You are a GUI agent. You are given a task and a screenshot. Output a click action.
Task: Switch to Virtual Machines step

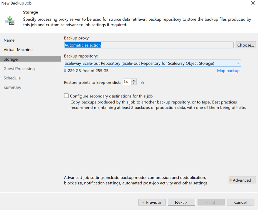[x=19, y=50]
